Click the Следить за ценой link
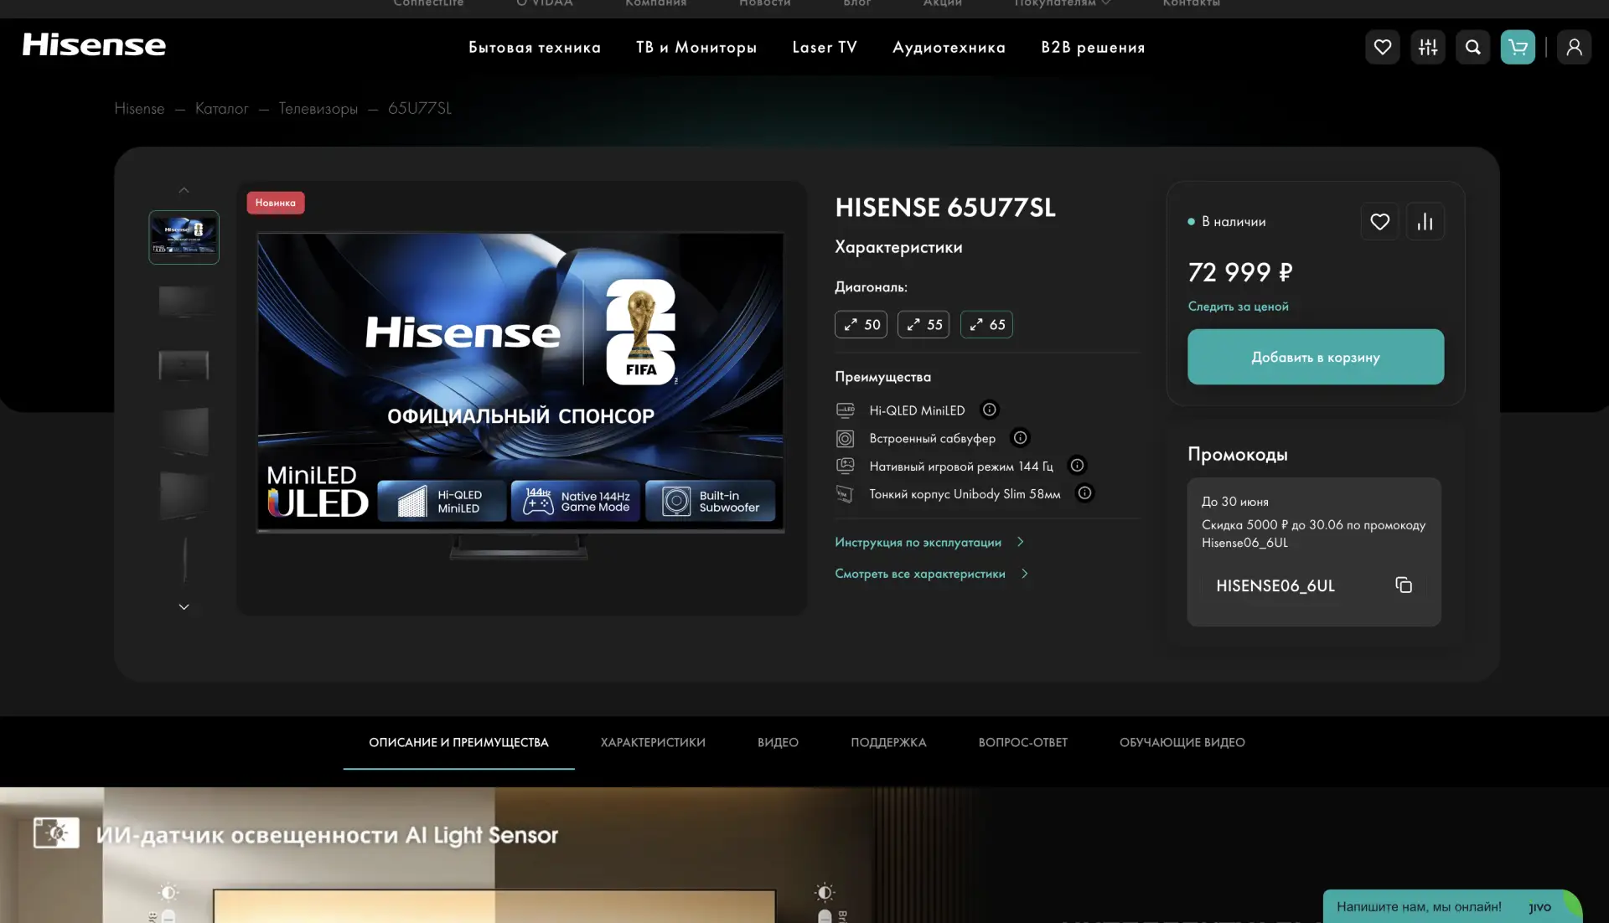The height and width of the screenshot is (923, 1609). click(x=1238, y=307)
